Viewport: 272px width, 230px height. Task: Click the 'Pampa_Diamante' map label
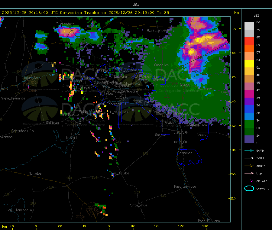click(x=13, y=98)
